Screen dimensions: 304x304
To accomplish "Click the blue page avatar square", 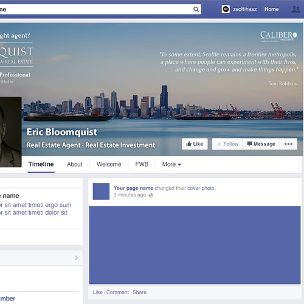I will click(101, 192).
